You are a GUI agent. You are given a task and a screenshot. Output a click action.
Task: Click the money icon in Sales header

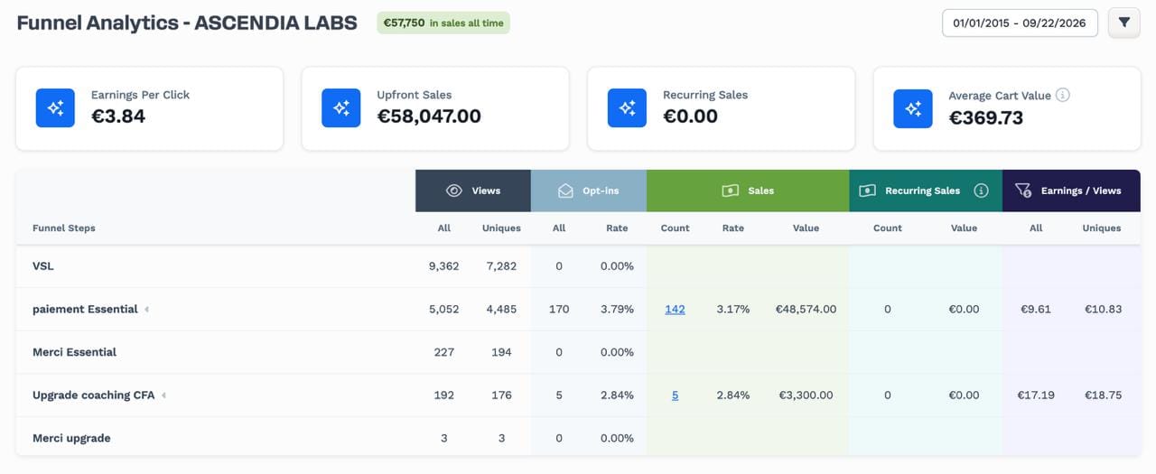pos(730,191)
